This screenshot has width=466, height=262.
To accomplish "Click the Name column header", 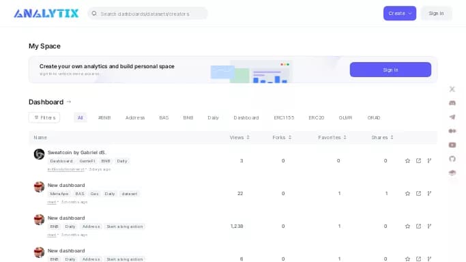I will pyautogui.click(x=40, y=137).
